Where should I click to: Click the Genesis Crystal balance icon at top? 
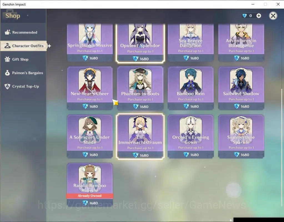coord(245,16)
